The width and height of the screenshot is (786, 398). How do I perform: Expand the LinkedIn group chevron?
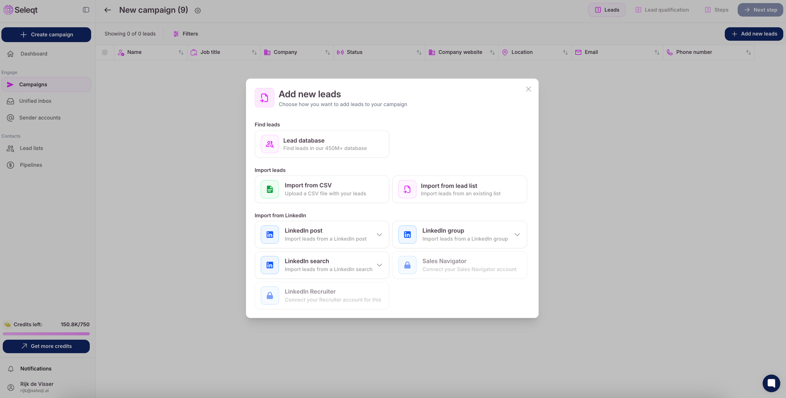click(517, 235)
